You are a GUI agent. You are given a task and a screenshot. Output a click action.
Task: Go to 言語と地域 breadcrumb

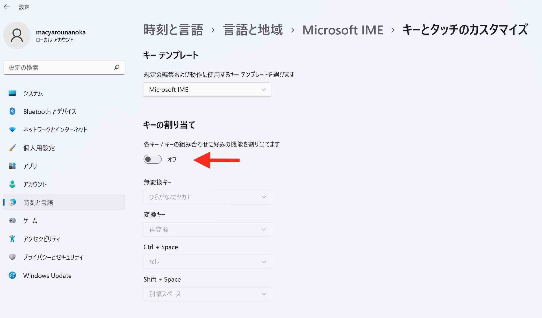[x=253, y=30]
